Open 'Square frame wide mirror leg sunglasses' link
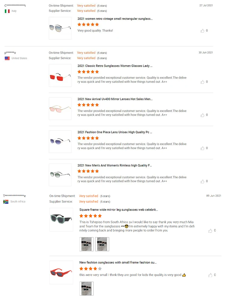 (x=119, y=210)
